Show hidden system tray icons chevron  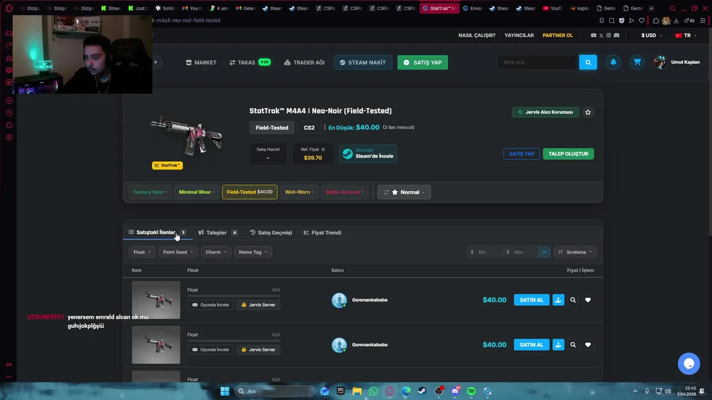(635, 391)
